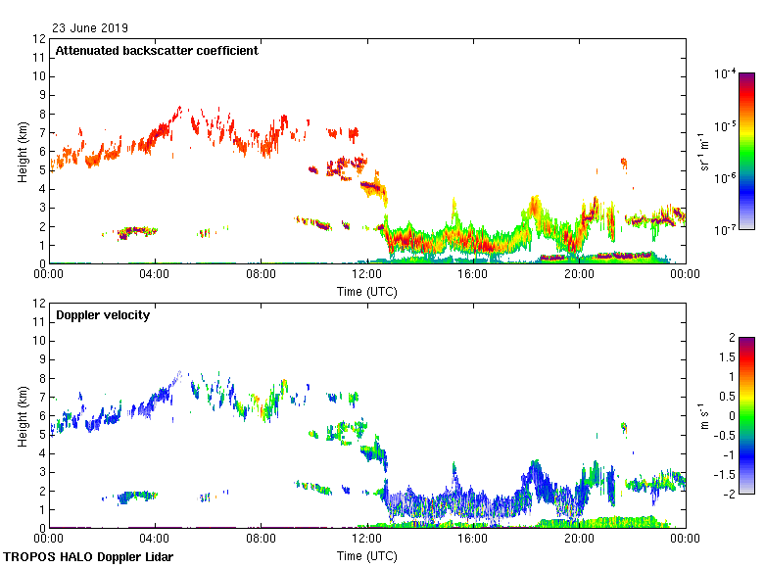Viewport: 764px width, 568px height.
Task: Click the 'Time (UTC)' label below the top plot
Action: [x=367, y=291]
